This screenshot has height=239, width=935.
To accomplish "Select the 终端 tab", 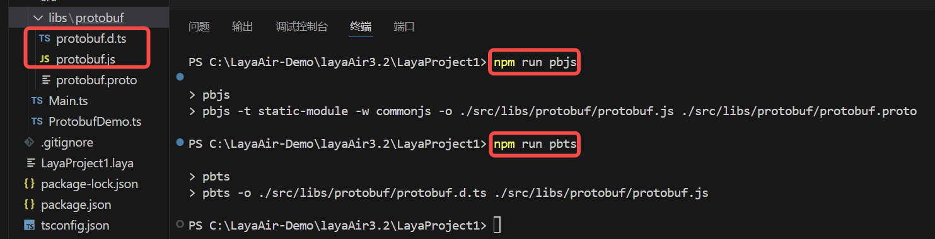I will click(x=361, y=26).
